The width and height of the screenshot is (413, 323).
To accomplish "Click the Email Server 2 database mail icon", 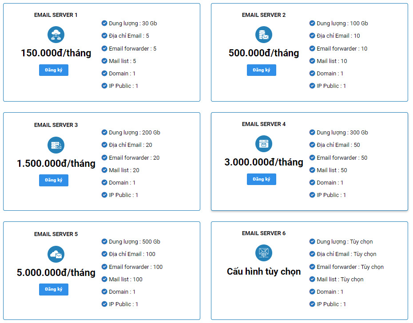I will (x=264, y=35).
